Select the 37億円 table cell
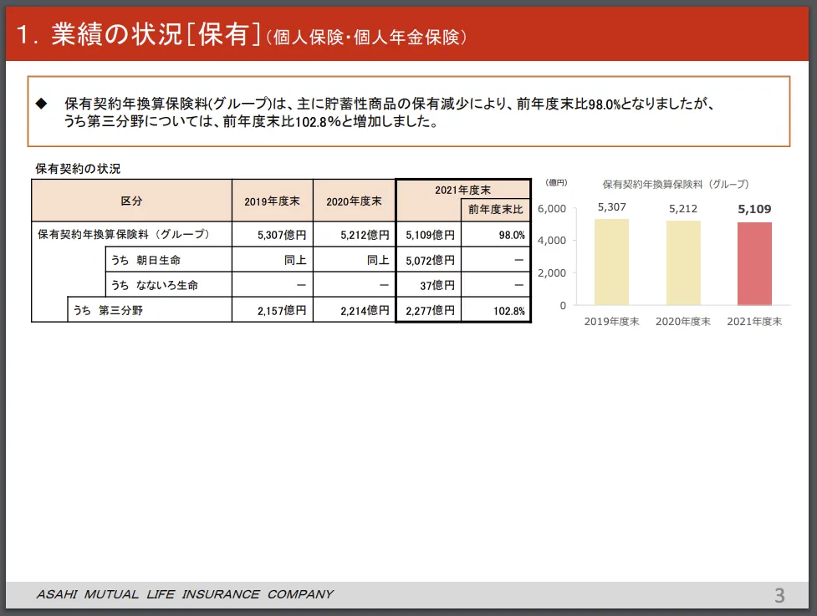The height and width of the screenshot is (616, 817). 437,285
